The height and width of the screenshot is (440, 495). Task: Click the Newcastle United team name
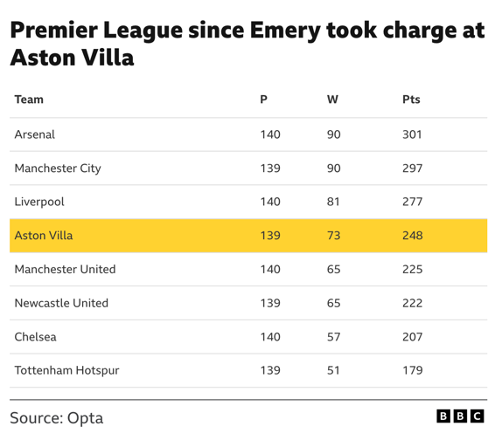click(61, 303)
